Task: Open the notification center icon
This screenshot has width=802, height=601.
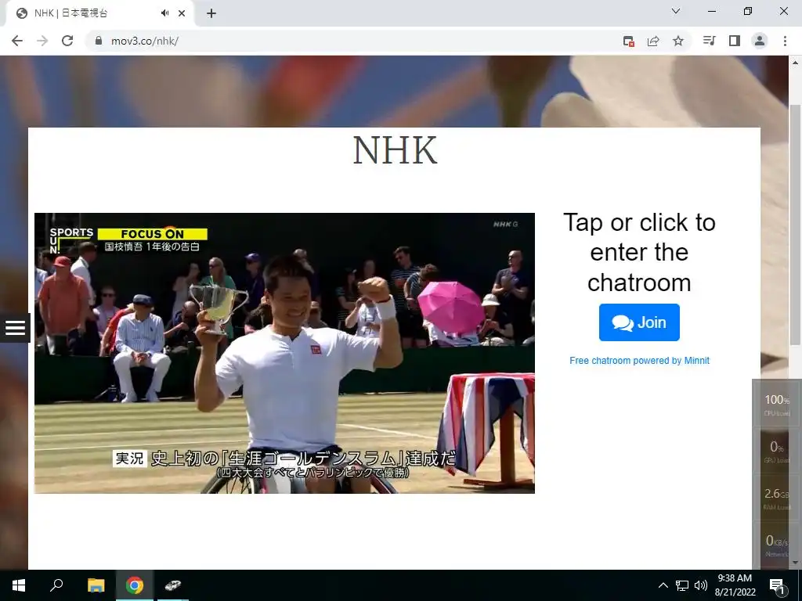Action: click(777, 585)
